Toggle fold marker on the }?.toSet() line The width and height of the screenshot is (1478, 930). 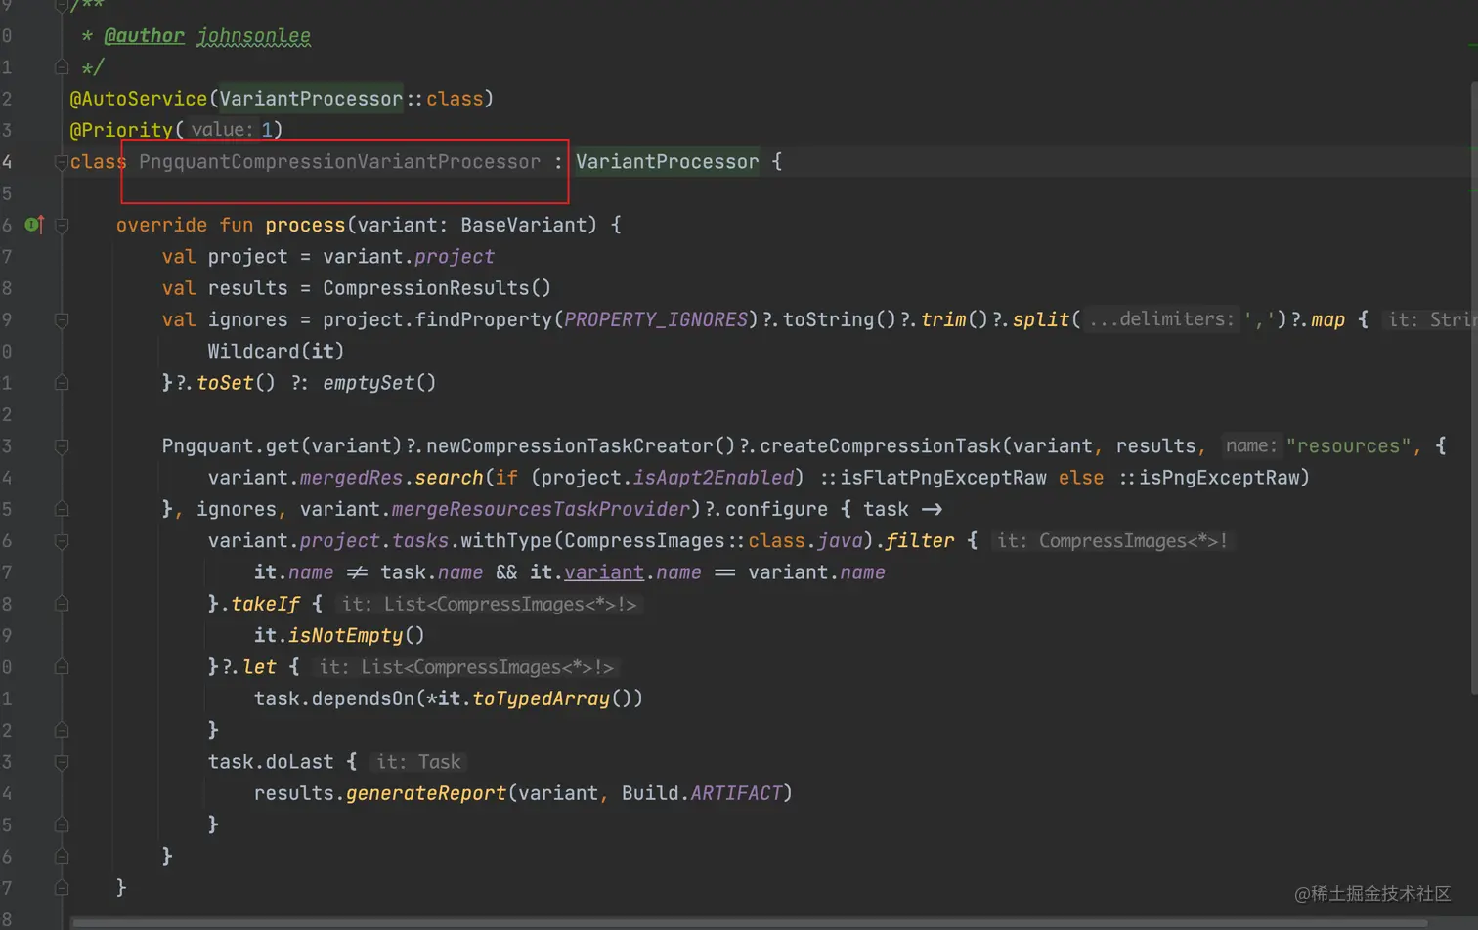[x=62, y=383]
